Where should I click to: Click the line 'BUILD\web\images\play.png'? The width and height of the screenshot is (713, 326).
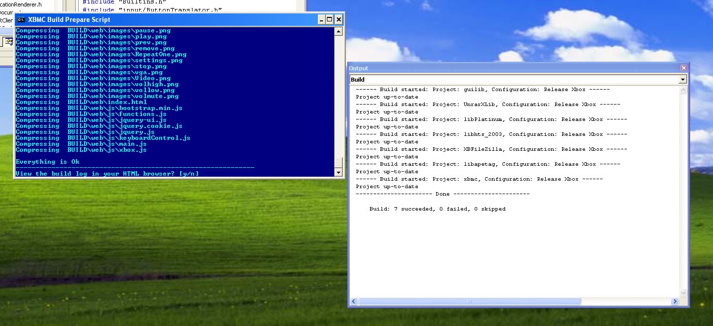91,36
